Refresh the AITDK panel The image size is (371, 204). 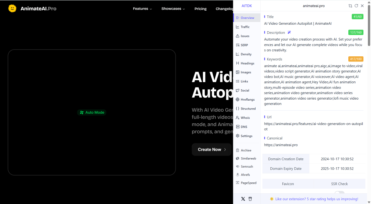coord(356,6)
